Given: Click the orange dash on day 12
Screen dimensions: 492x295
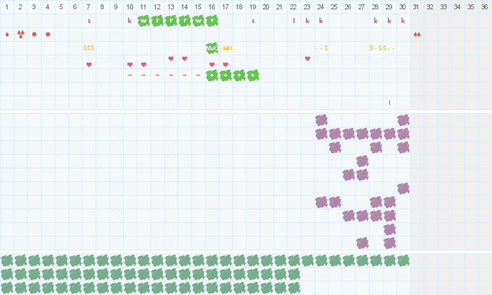Looking at the screenshot, I should pos(157,75).
